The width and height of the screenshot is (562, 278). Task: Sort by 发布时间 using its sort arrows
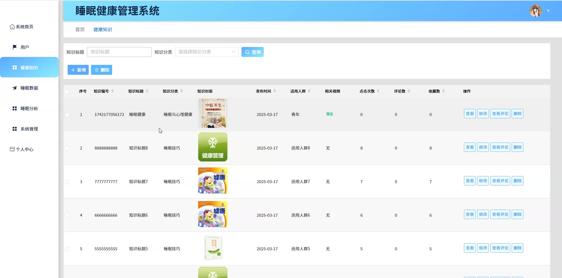coord(275,91)
